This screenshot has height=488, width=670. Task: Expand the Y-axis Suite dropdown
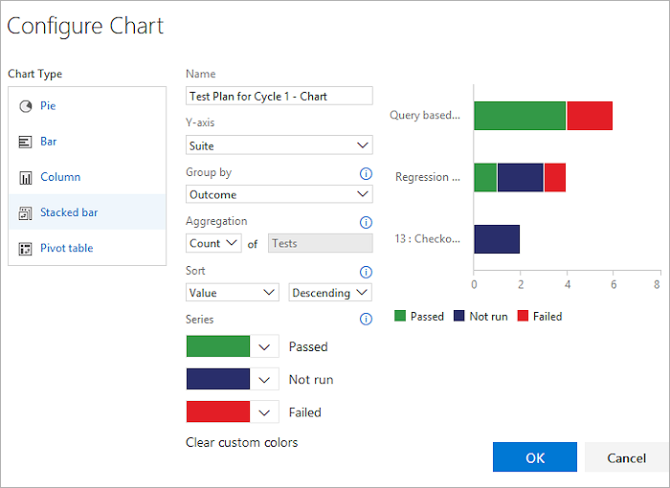coord(279,145)
